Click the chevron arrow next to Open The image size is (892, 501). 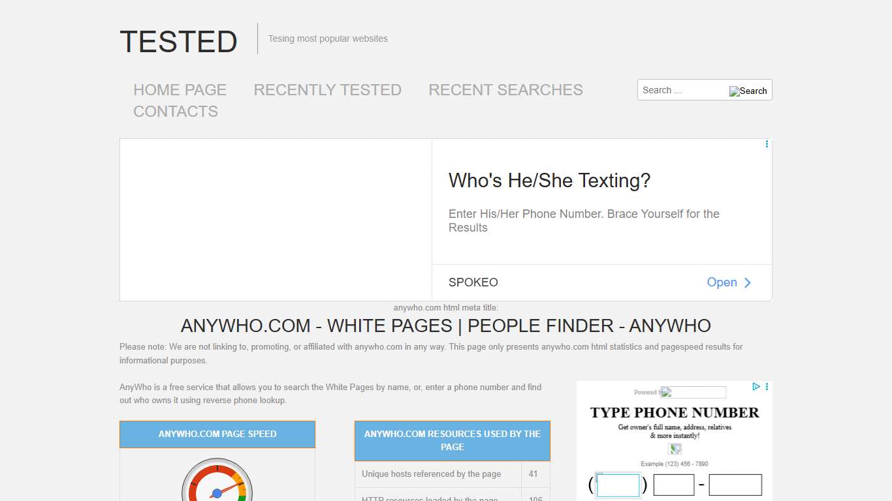[x=748, y=282]
